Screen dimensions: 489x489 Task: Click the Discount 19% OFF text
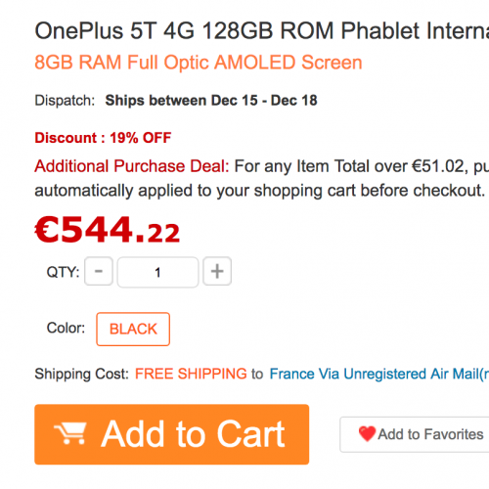point(103,138)
